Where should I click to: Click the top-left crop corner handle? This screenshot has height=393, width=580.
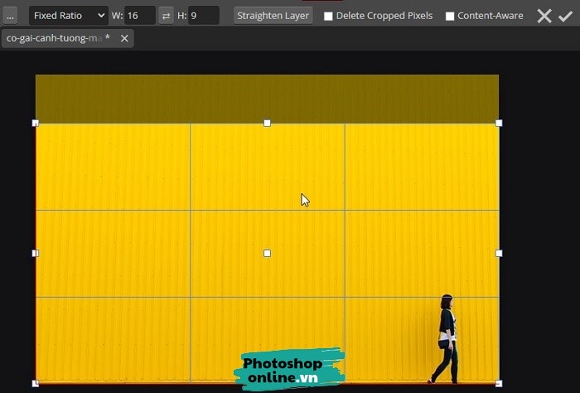click(36, 123)
